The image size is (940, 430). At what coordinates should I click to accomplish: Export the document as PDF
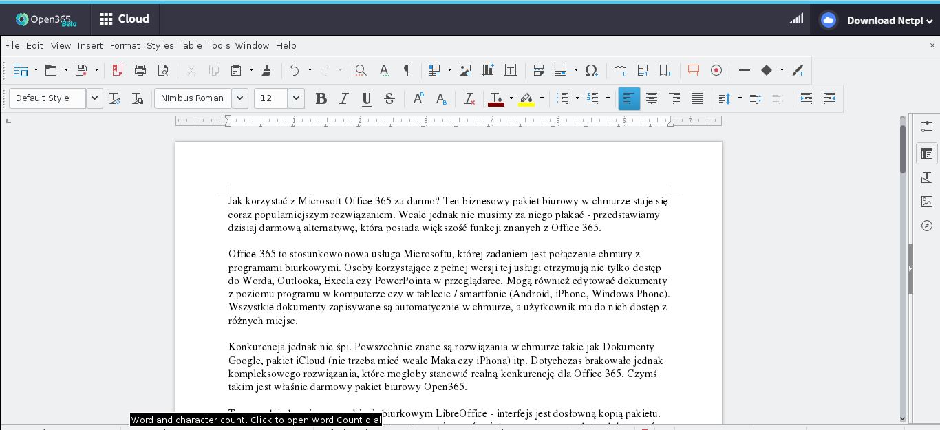point(118,70)
